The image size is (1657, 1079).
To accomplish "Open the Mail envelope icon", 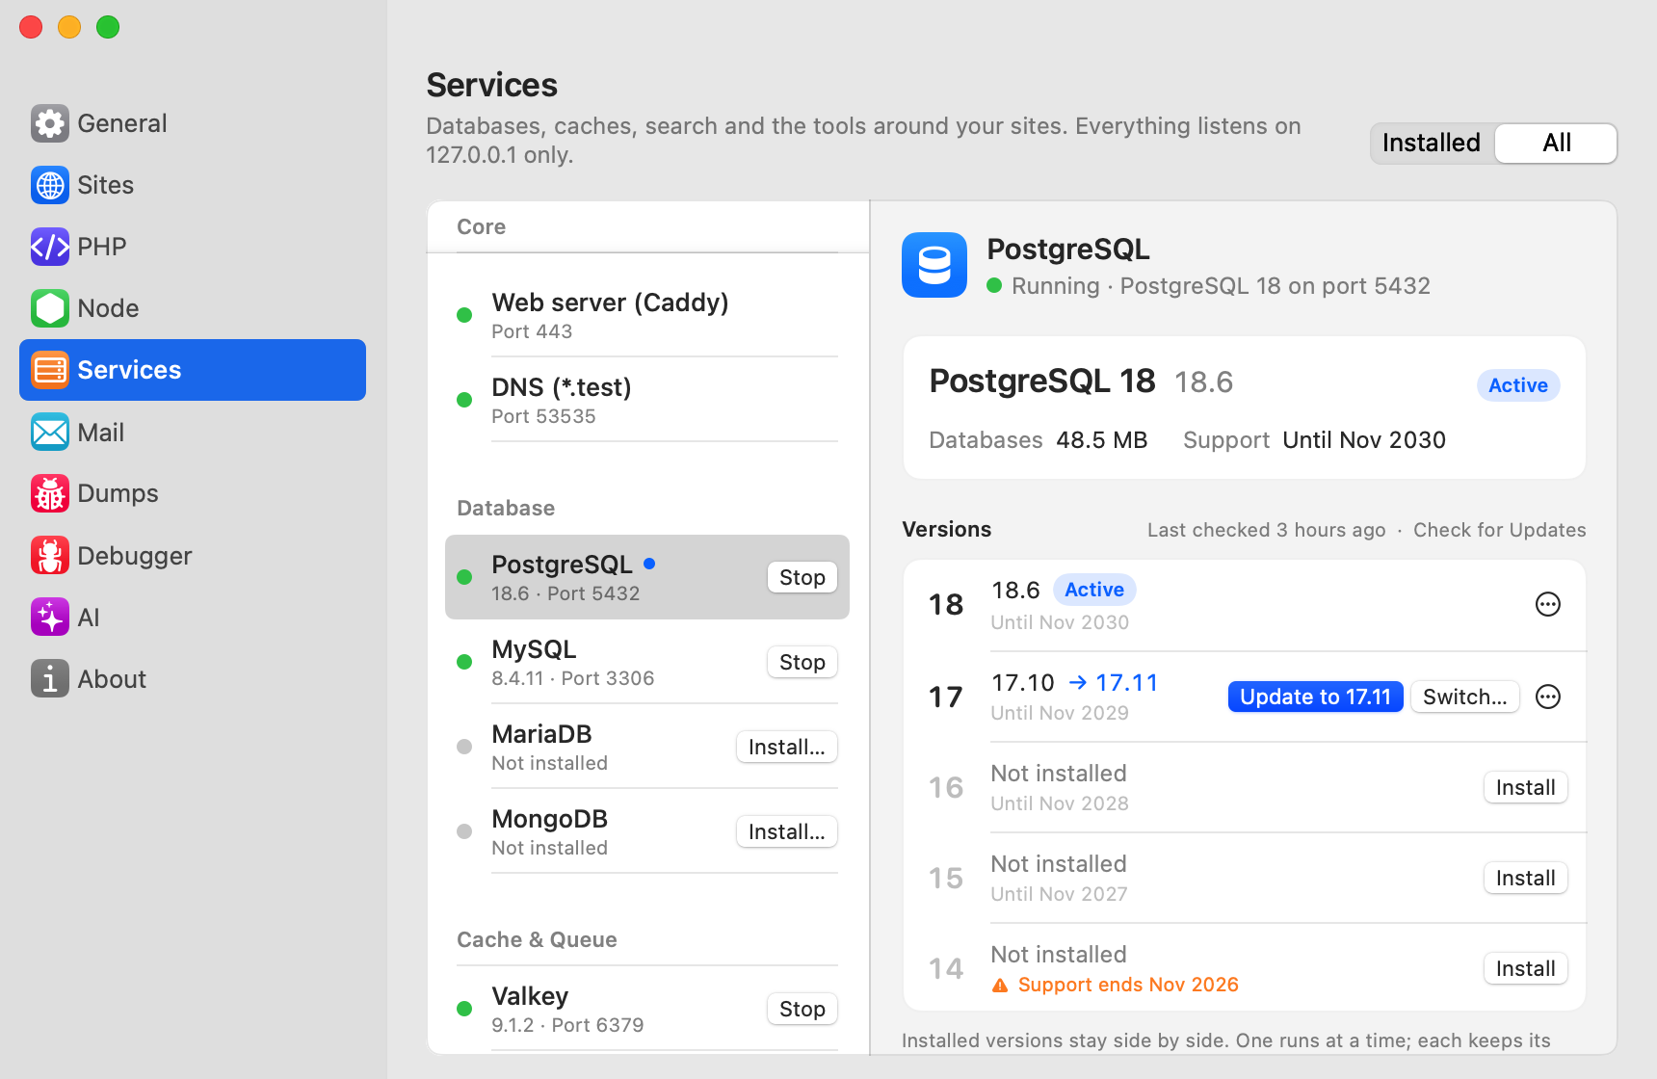I will pyautogui.click(x=50, y=432).
